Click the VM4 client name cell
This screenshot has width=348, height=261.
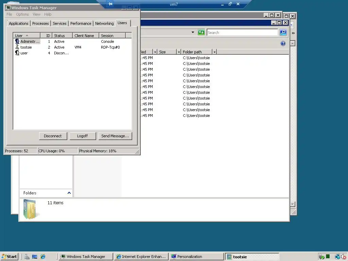pyautogui.click(x=78, y=47)
